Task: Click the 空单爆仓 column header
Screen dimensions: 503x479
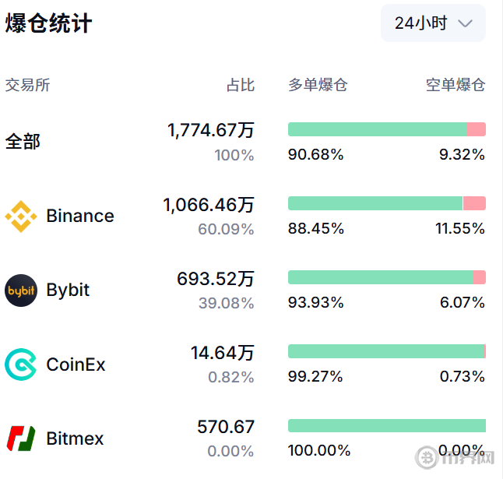Action: [455, 85]
